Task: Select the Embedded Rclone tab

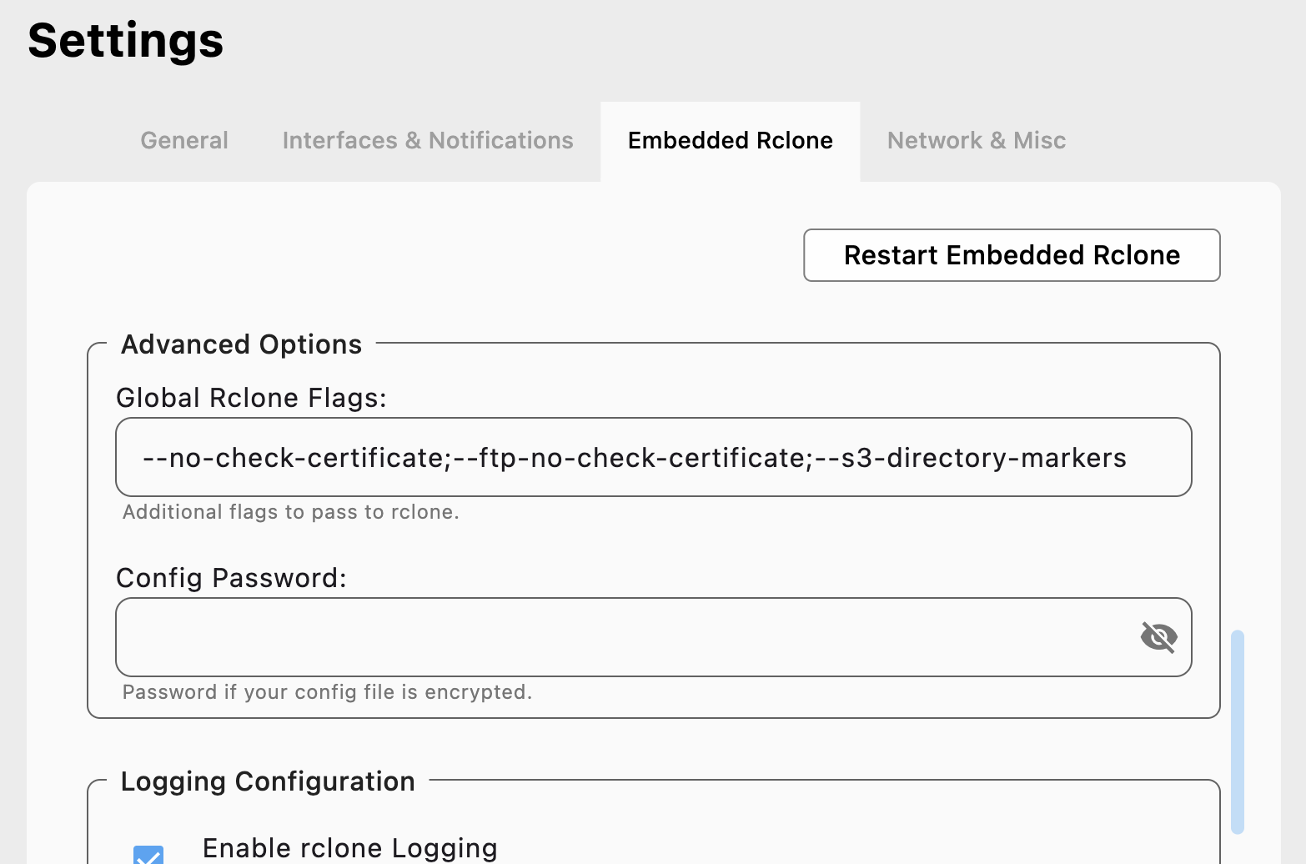Action: tap(730, 140)
